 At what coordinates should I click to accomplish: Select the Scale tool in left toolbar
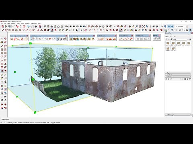2,71
